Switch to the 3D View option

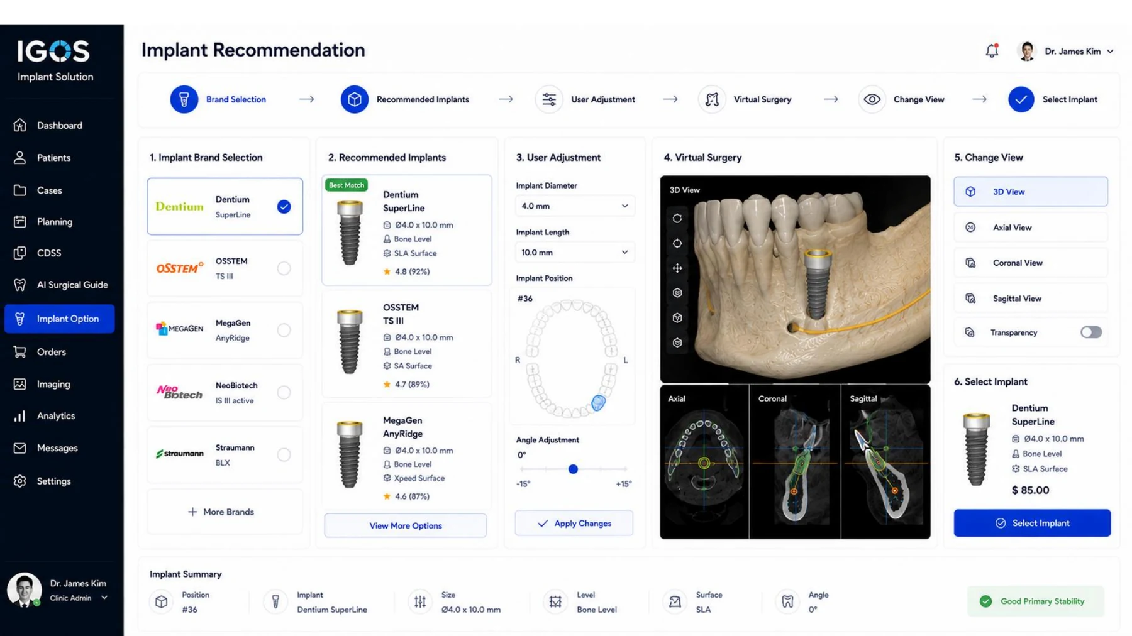[1031, 192]
